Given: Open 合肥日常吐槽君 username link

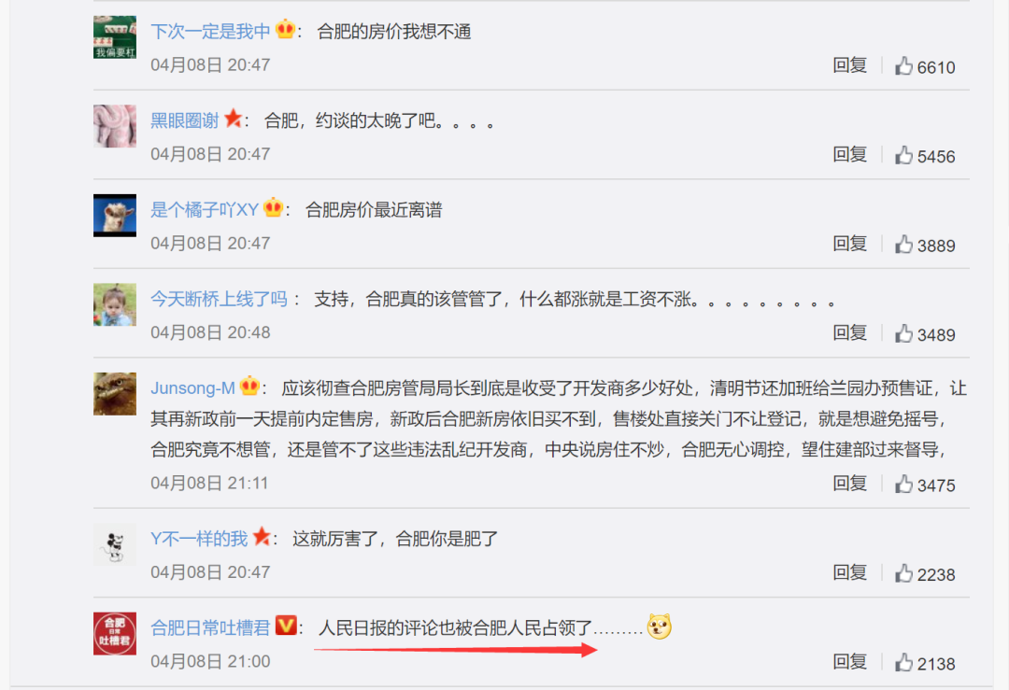Looking at the screenshot, I should point(210,627).
